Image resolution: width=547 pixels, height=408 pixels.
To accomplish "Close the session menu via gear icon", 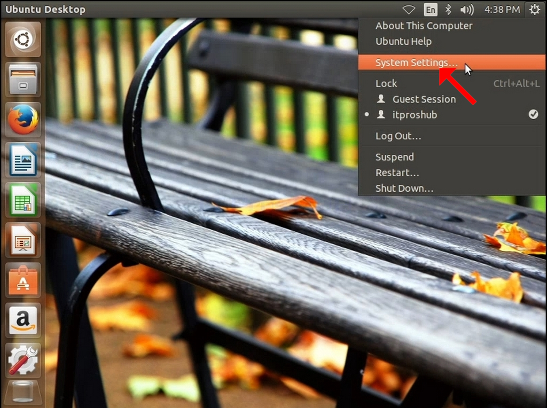I will coord(534,10).
